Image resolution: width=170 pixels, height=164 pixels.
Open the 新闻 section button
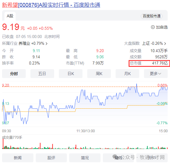click(18, 158)
